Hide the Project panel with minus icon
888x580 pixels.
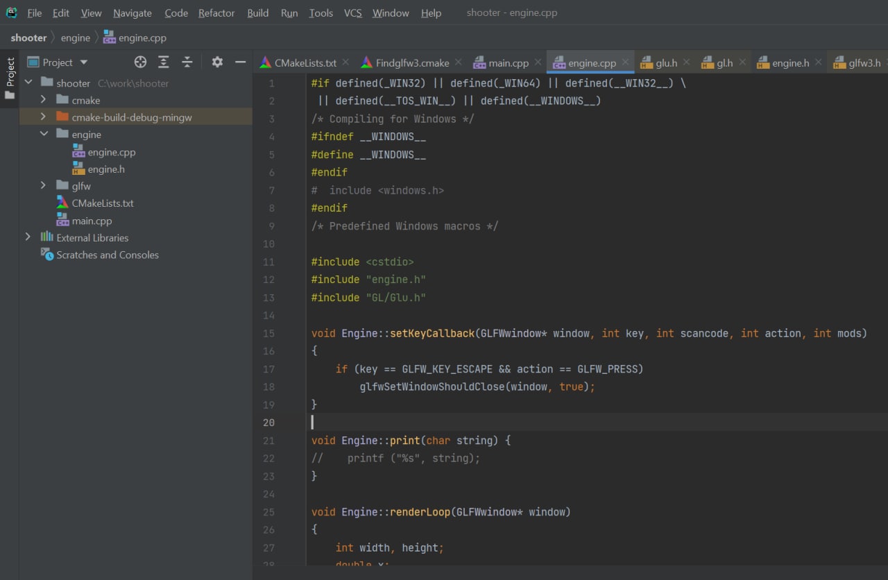(x=241, y=62)
